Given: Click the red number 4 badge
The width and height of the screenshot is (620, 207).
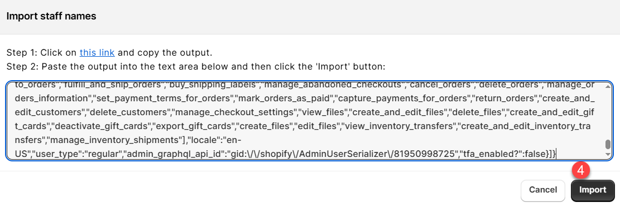Looking at the screenshot, I should (x=580, y=170).
